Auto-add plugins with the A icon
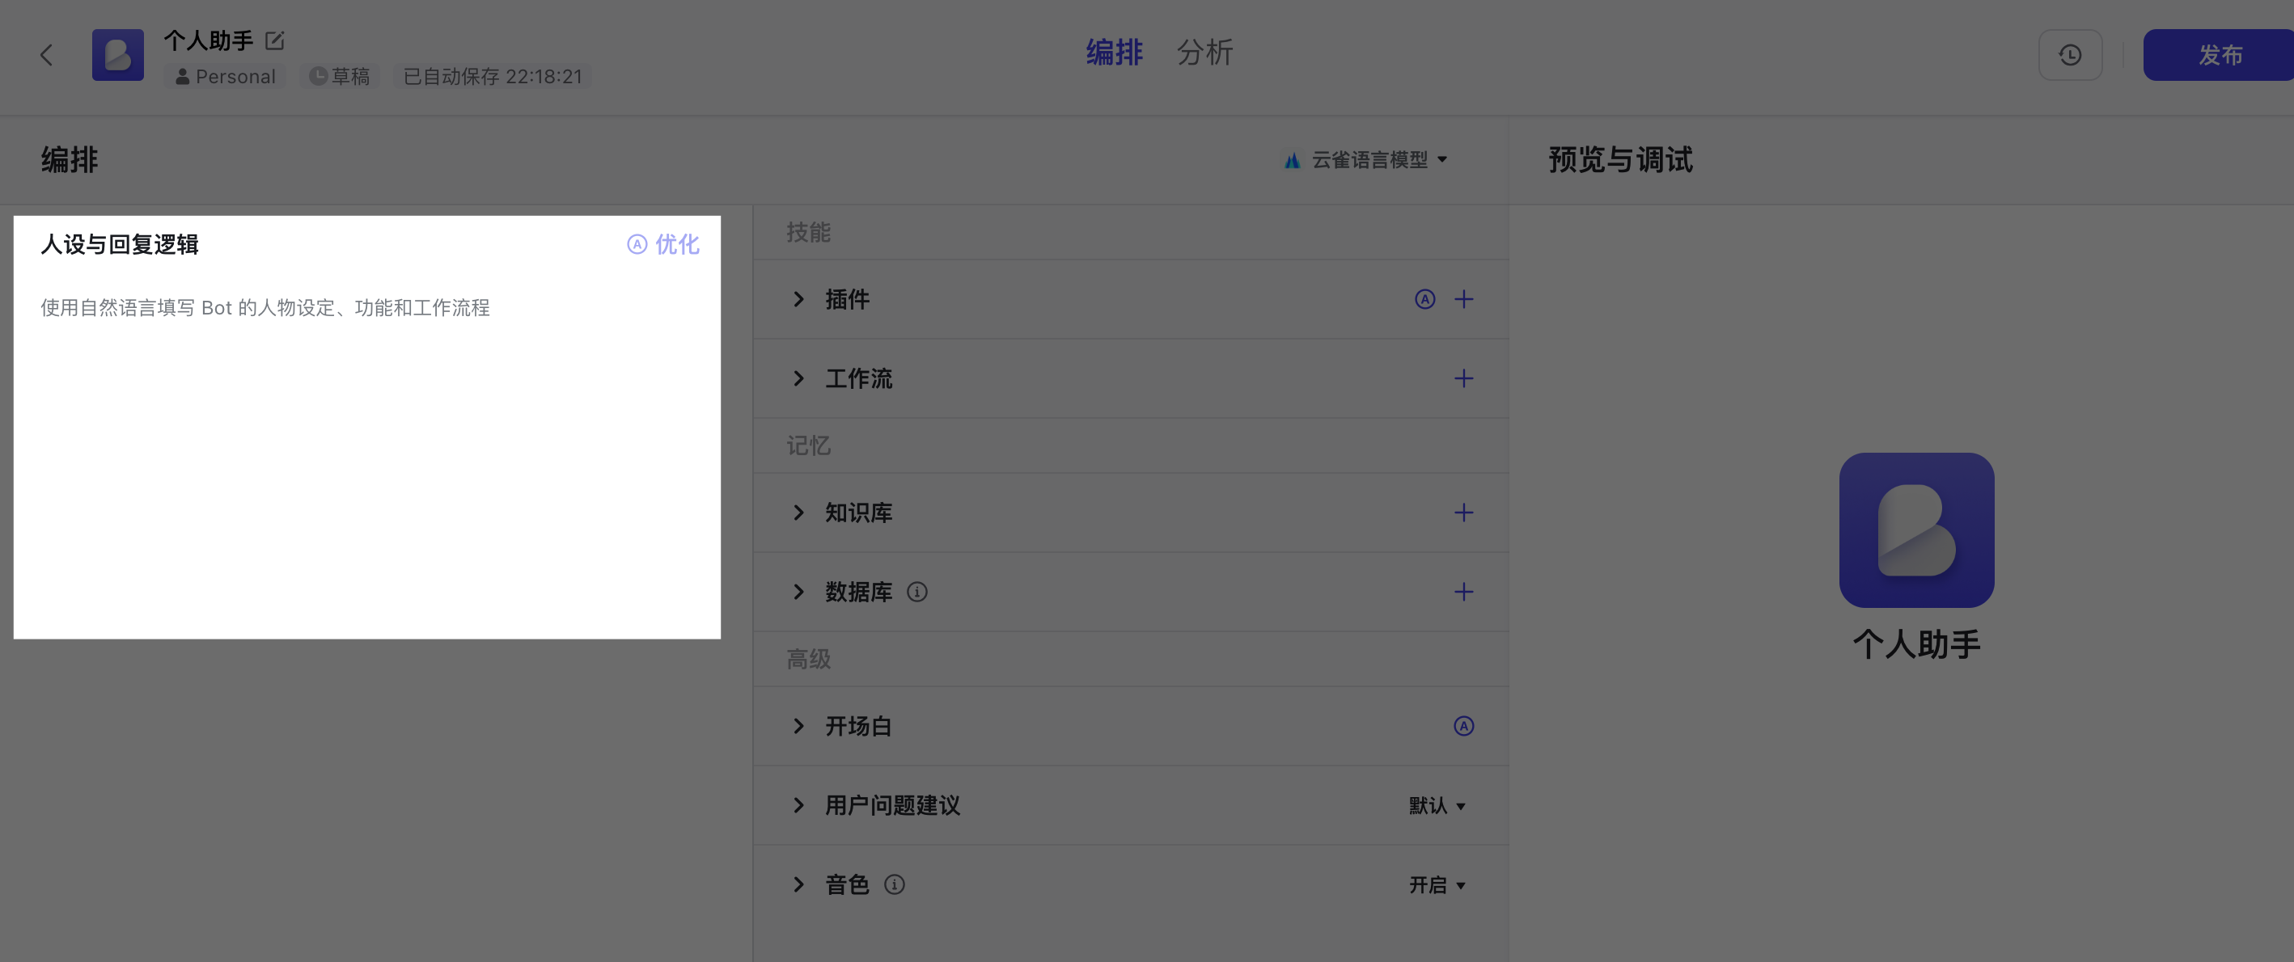2294x962 pixels. pos(1424,300)
